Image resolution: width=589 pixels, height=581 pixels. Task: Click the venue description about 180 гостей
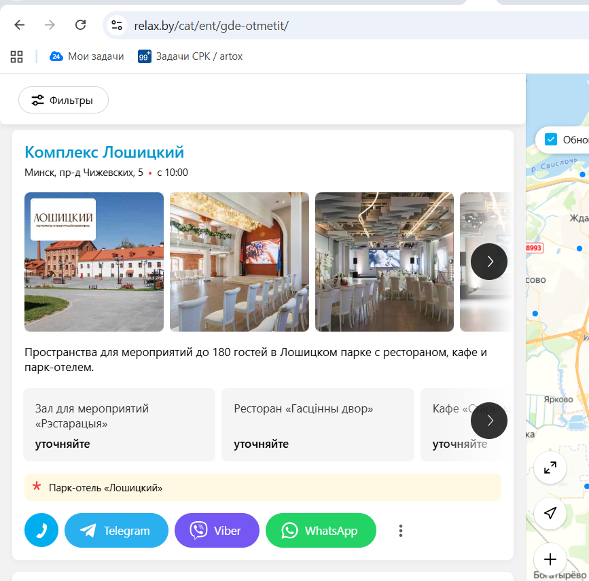pyautogui.click(x=255, y=359)
